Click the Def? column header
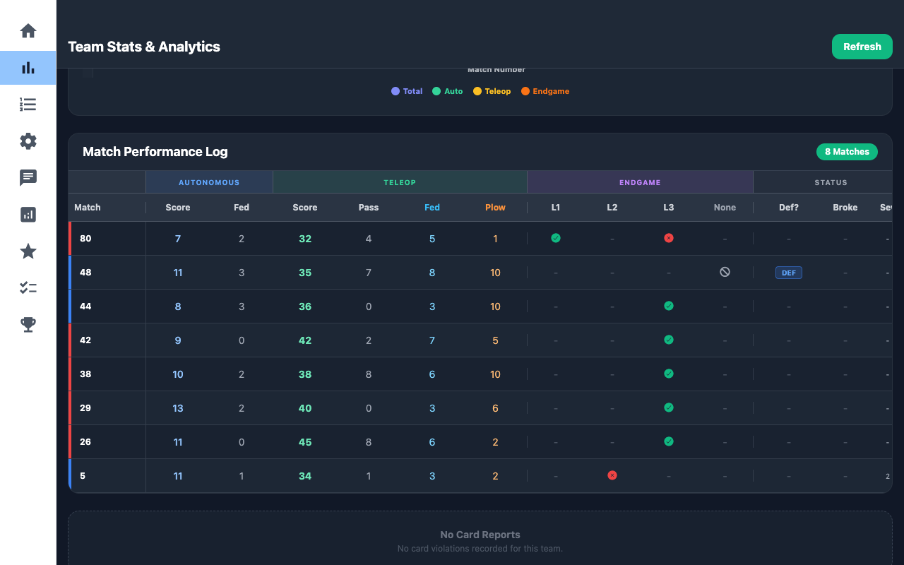Viewport: 904px width, 565px height. (x=789, y=208)
